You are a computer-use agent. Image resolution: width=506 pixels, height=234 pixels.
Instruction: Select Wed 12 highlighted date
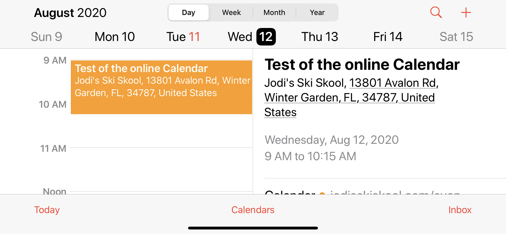pyautogui.click(x=252, y=37)
